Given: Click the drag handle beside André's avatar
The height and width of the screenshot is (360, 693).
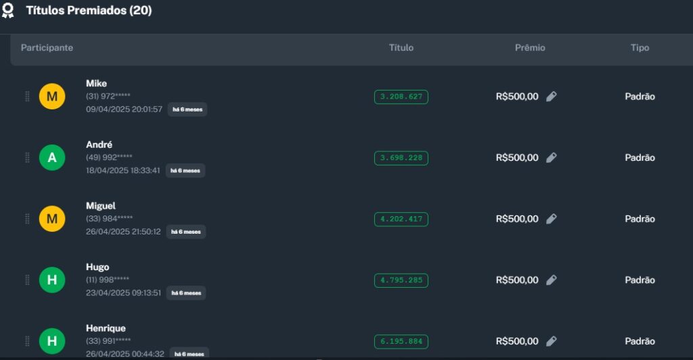Looking at the screenshot, I should tap(27, 157).
